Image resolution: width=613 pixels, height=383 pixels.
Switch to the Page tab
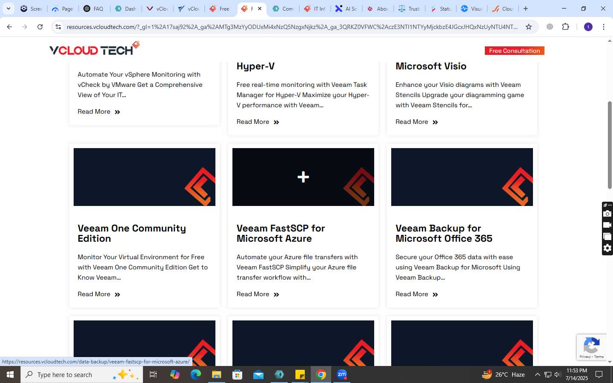[x=63, y=9]
